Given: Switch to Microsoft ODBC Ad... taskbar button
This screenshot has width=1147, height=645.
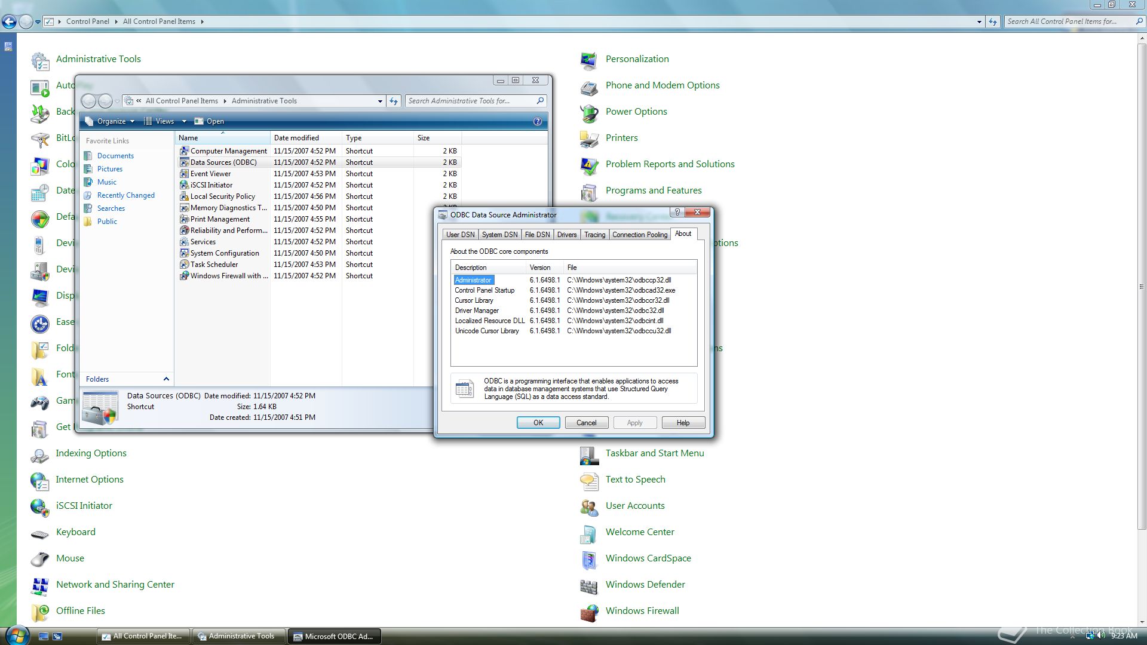Looking at the screenshot, I should click(335, 636).
